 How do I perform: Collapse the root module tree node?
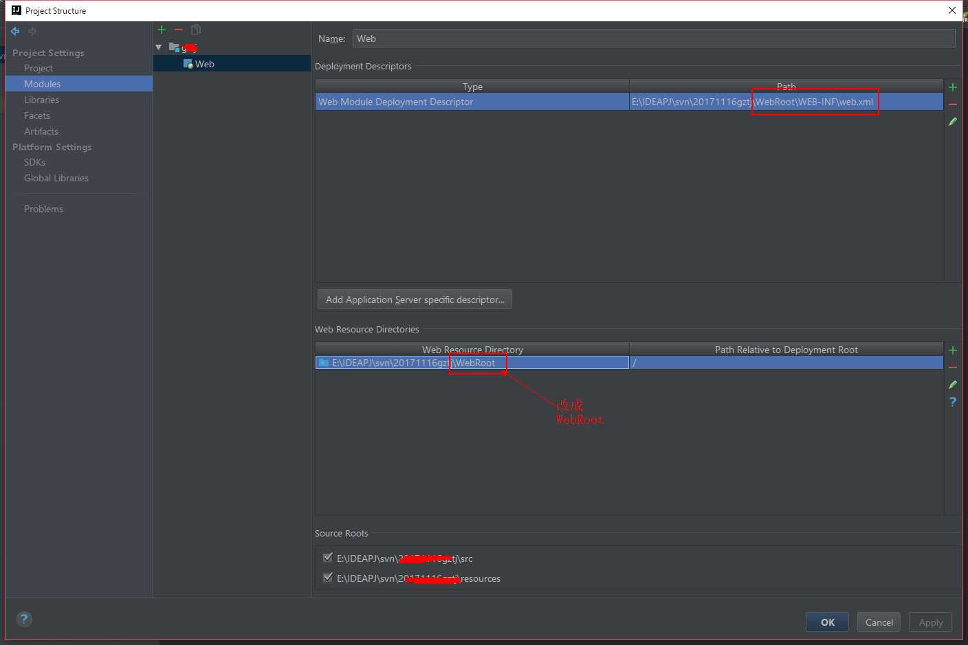(159, 47)
